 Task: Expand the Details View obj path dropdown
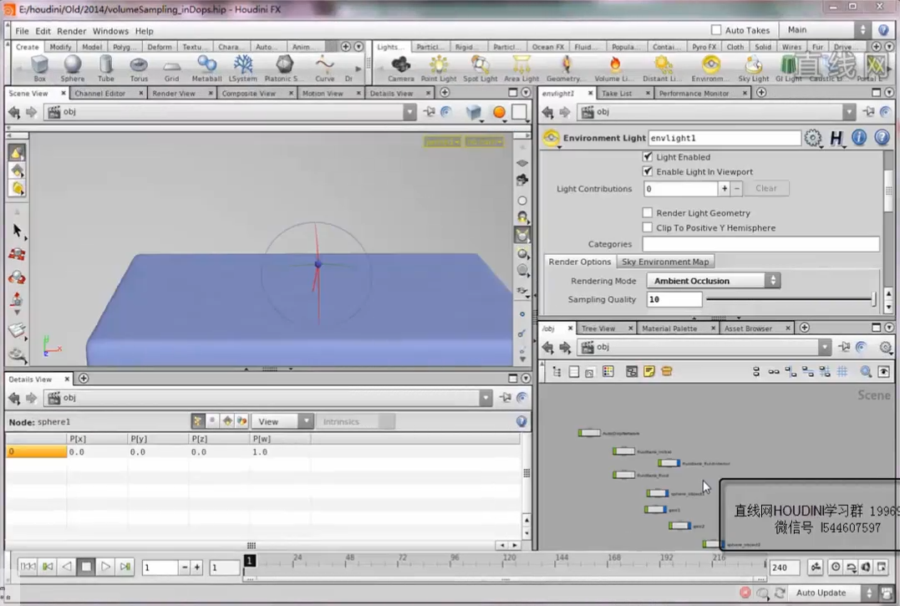coord(486,398)
